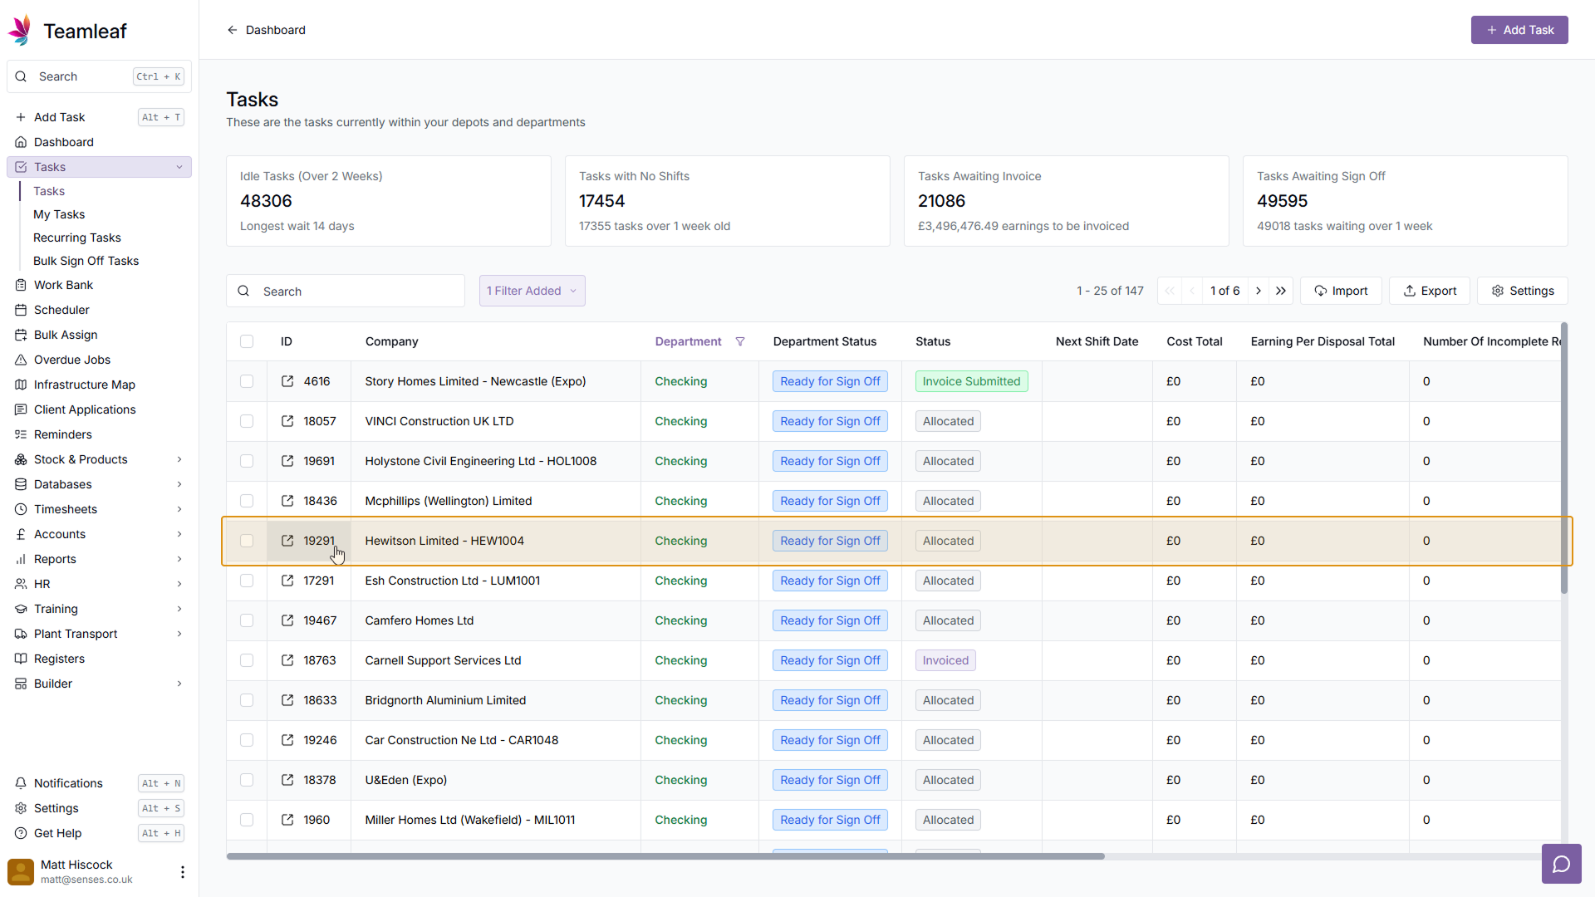
Task: Click the Department column filter funnel icon
Action: pos(740,341)
